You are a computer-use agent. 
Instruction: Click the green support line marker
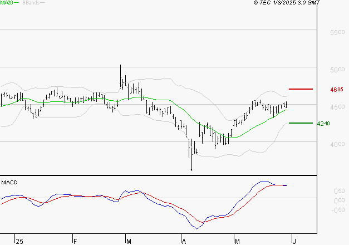tap(301, 123)
